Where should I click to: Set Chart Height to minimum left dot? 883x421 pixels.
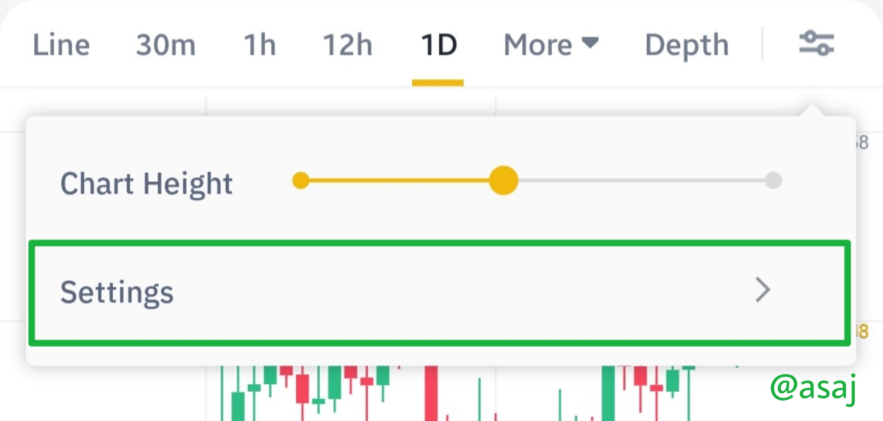coord(301,180)
